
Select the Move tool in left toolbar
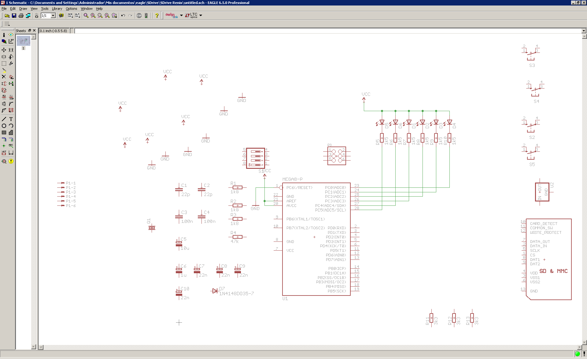(4, 50)
